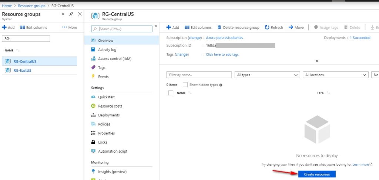The image size is (379, 180).
Task: Select RG-EastUS in resource group list
Action: point(39,71)
